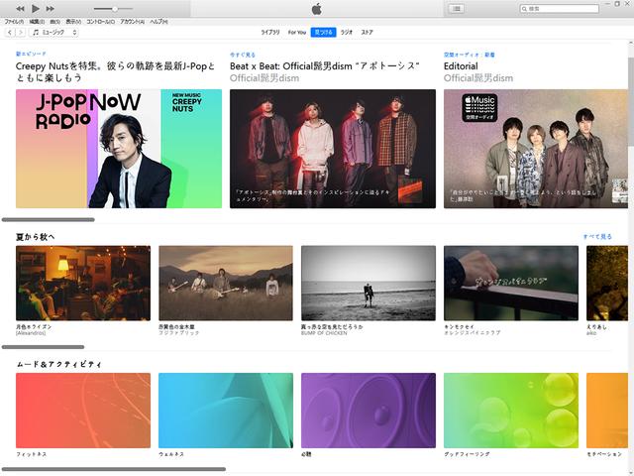The height and width of the screenshot is (476, 634).
Task: Open the コントロール menu
Action: pos(100,22)
